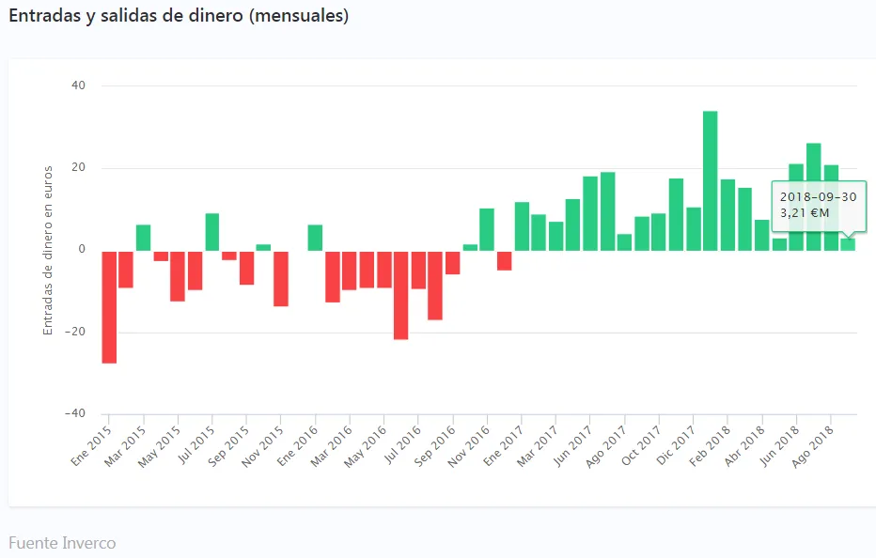
Task: Click the 'Entradas de dinero en euros' axis title
Action: point(48,250)
